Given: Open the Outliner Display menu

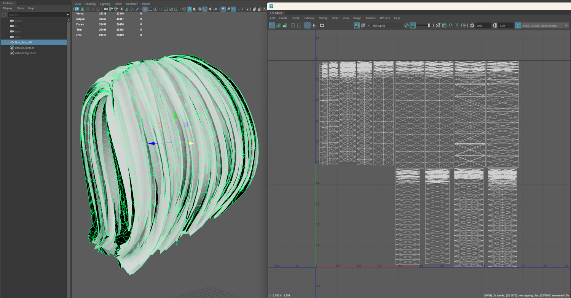Looking at the screenshot, I should (x=8, y=8).
